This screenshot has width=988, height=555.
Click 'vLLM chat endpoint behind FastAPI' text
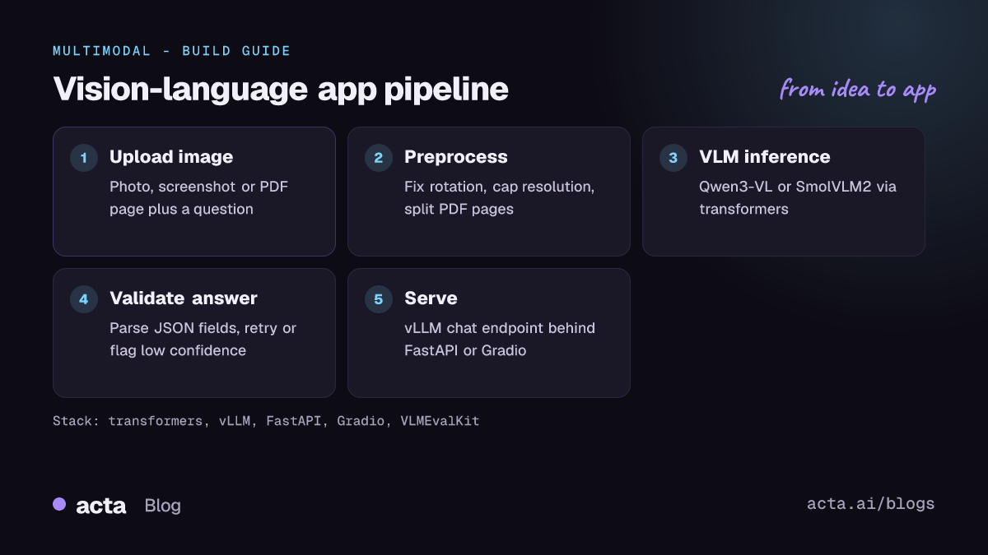point(500,340)
